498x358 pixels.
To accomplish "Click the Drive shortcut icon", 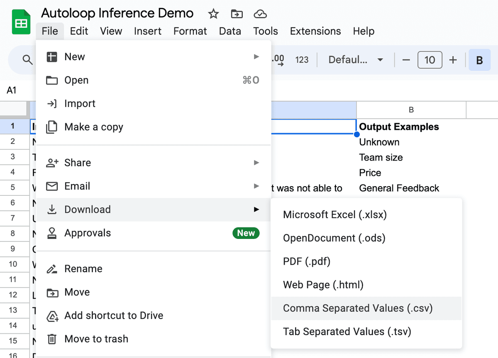I will (x=52, y=316).
